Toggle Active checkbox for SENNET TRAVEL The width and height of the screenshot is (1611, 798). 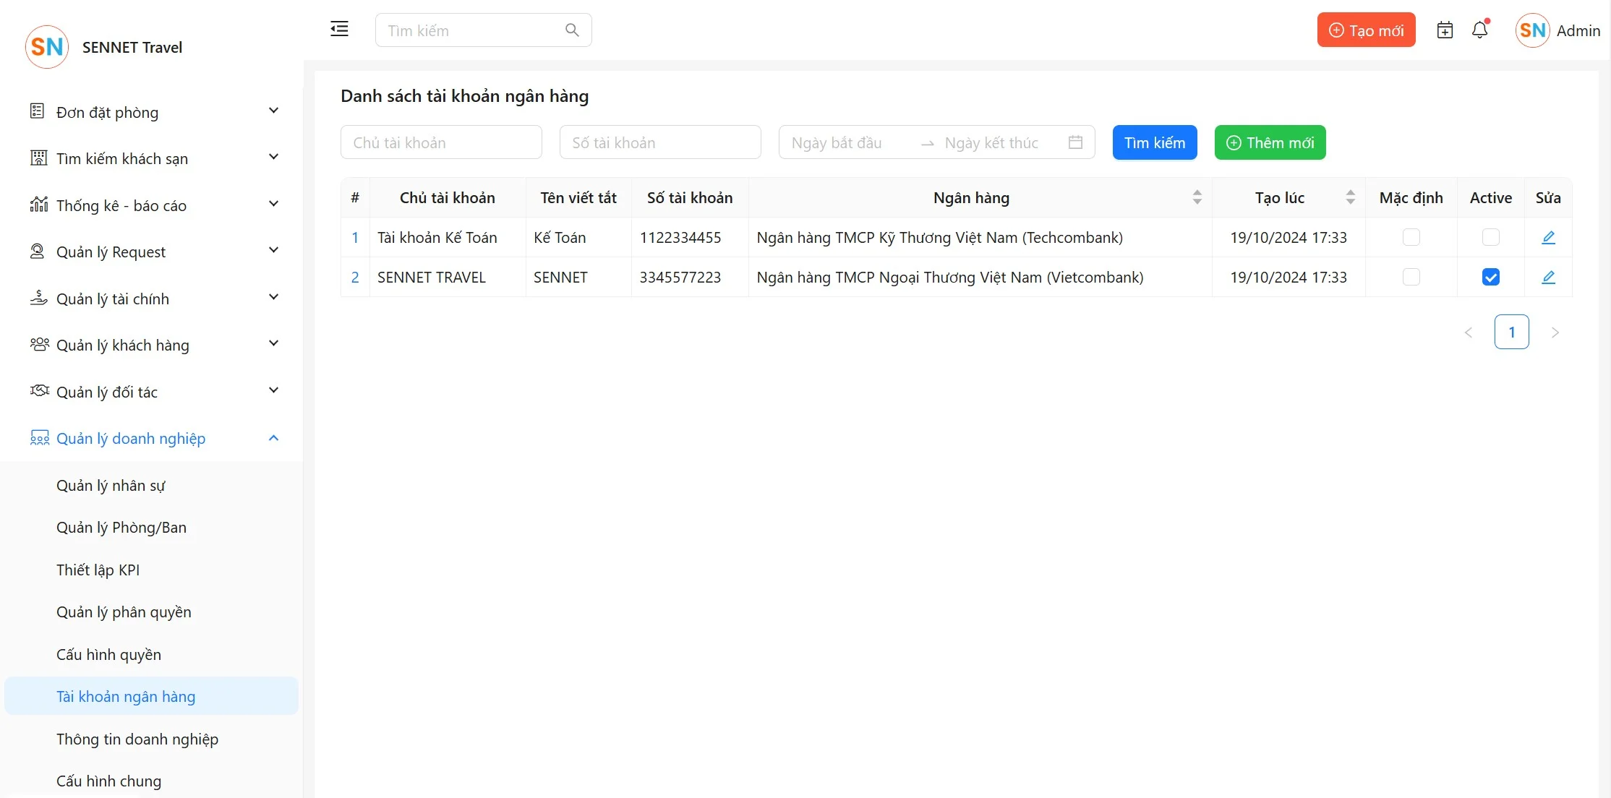click(1490, 278)
